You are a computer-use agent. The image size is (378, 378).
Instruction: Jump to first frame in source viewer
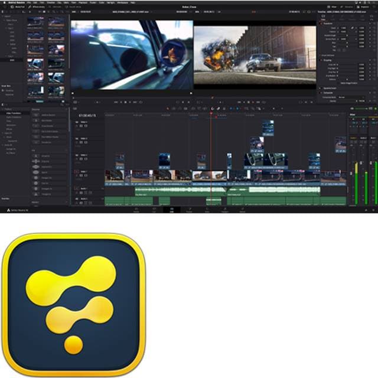(116, 102)
